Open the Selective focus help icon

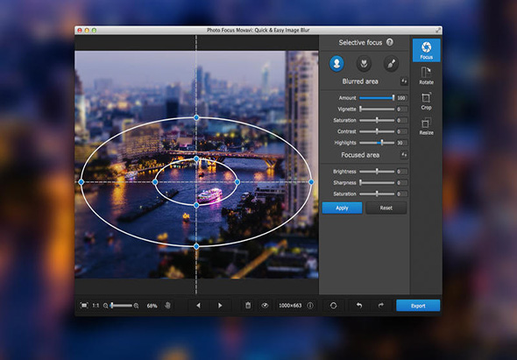(x=390, y=42)
